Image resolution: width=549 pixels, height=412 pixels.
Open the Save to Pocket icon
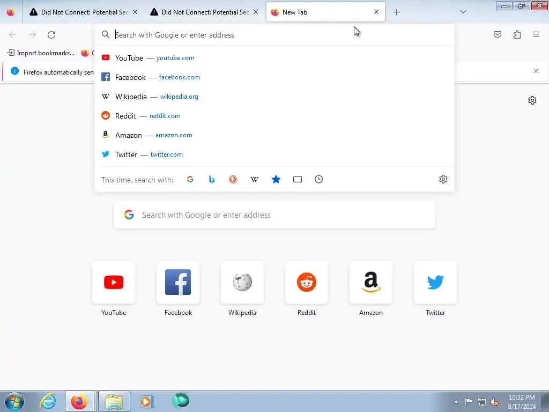498,34
